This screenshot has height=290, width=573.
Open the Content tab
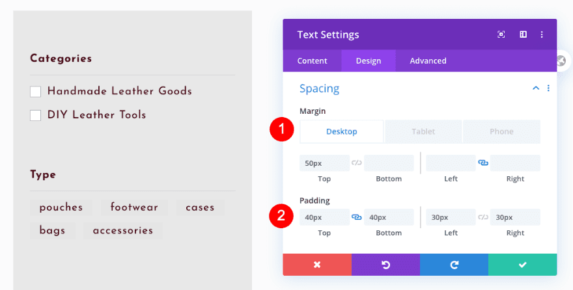pos(313,60)
